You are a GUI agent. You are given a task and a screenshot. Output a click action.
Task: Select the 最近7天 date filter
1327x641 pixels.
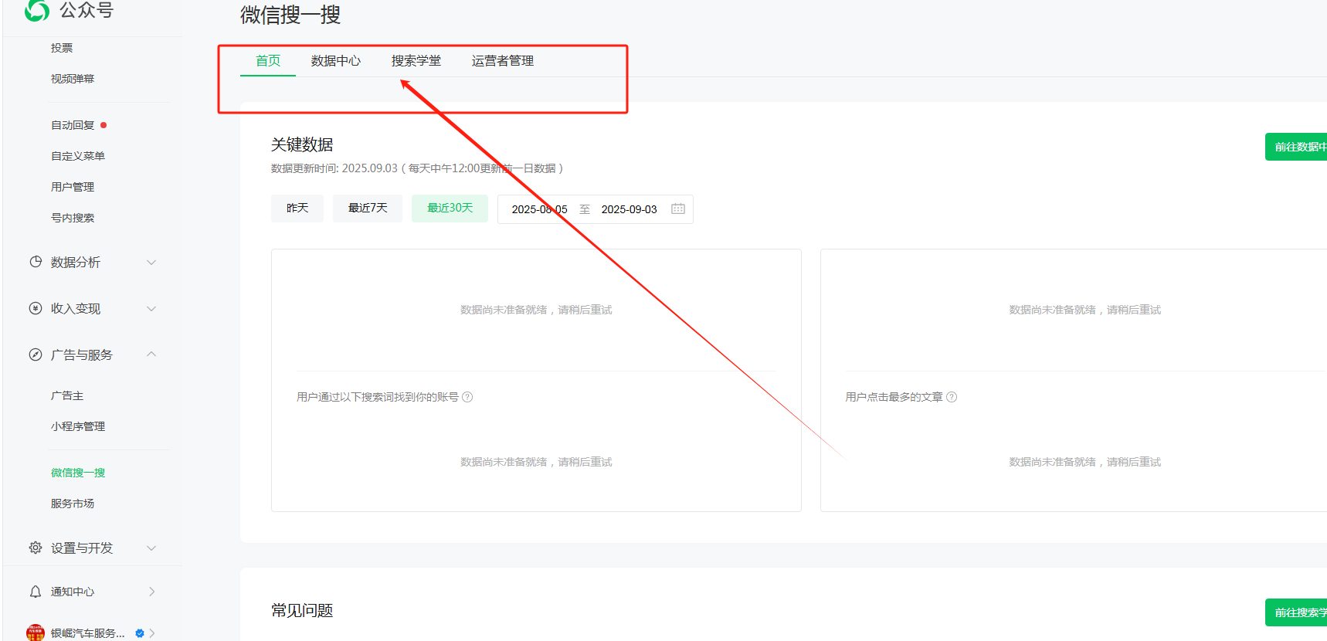click(x=368, y=209)
